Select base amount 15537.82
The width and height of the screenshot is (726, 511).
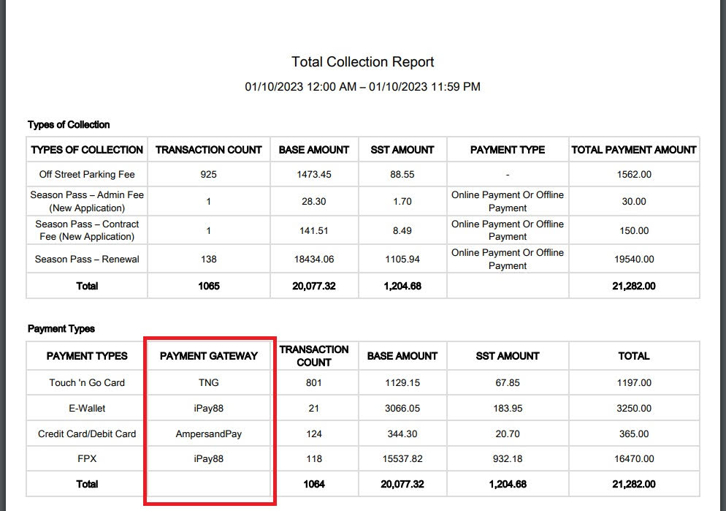402,458
